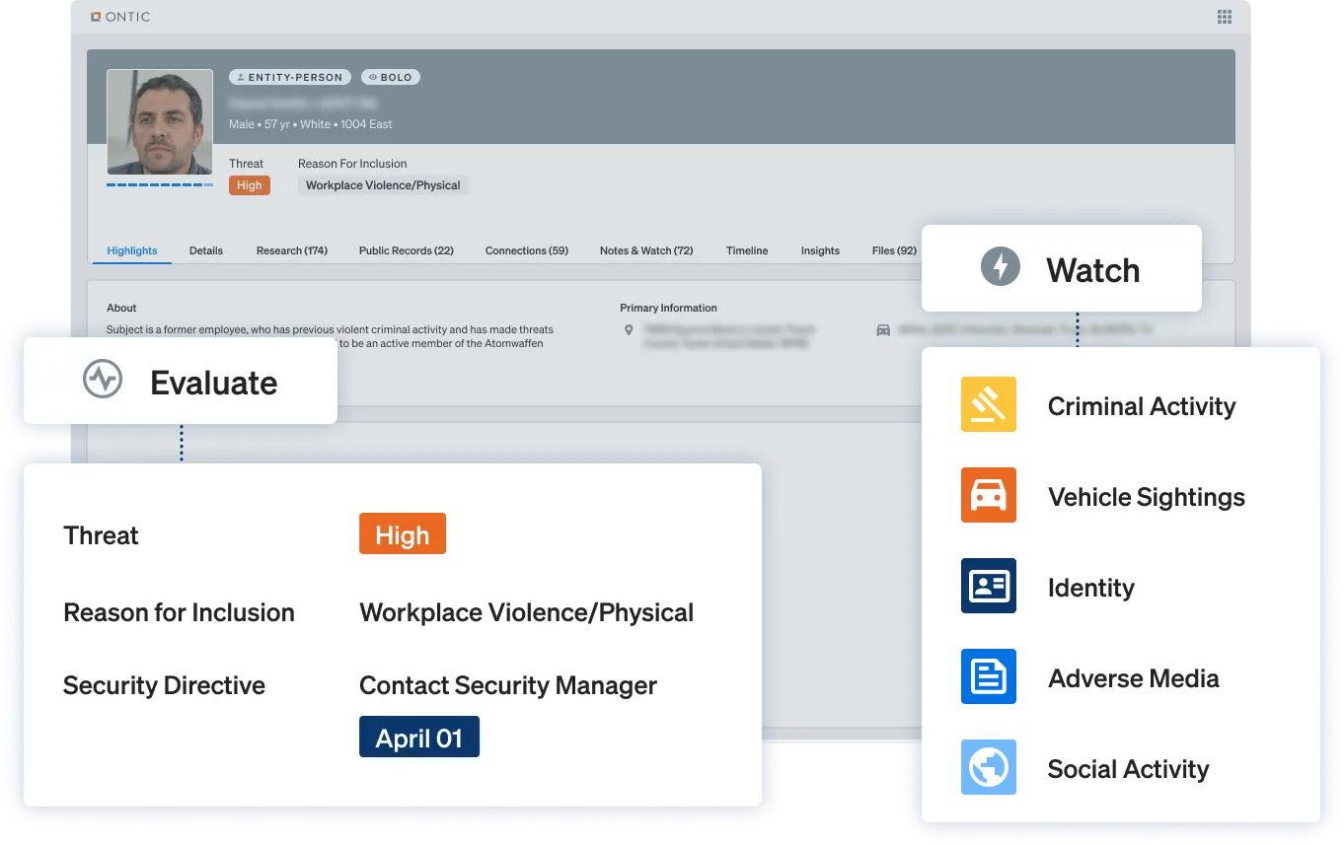Switch to the Details tab
This screenshot has width=1344, height=846.
[x=206, y=250]
